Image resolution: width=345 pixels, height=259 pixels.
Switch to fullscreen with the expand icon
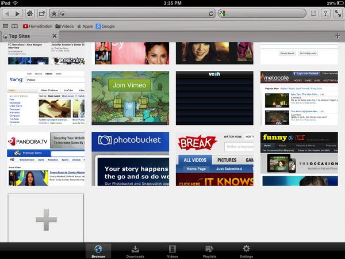338,14
